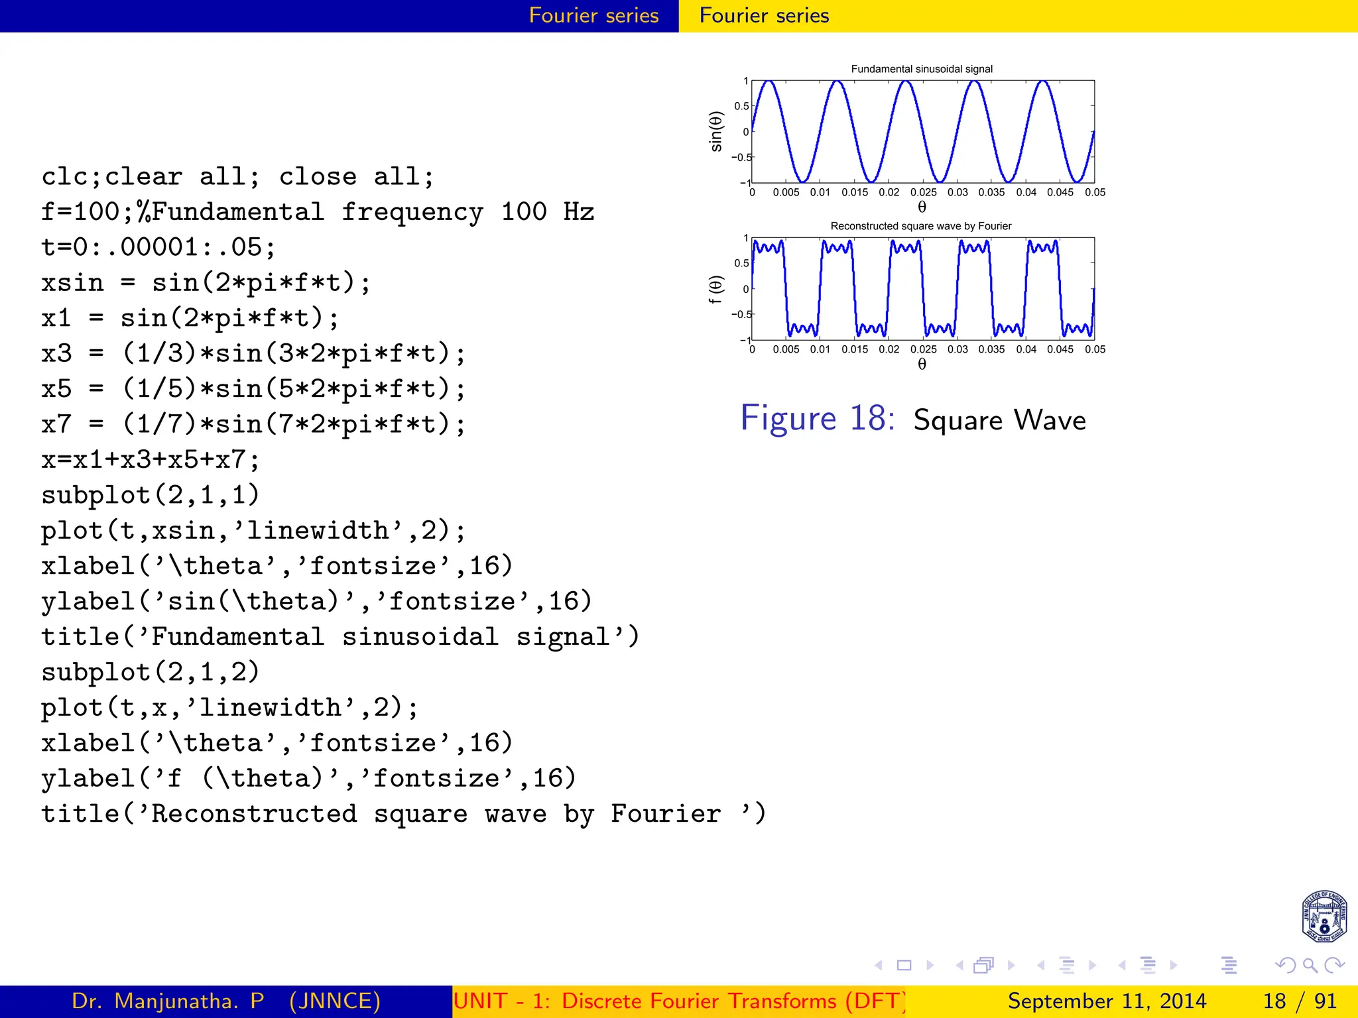Click code line 'clc;clear all; close all;'
Image resolution: width=1358 pixels, height=1018 pixels.
click(238, 177)
